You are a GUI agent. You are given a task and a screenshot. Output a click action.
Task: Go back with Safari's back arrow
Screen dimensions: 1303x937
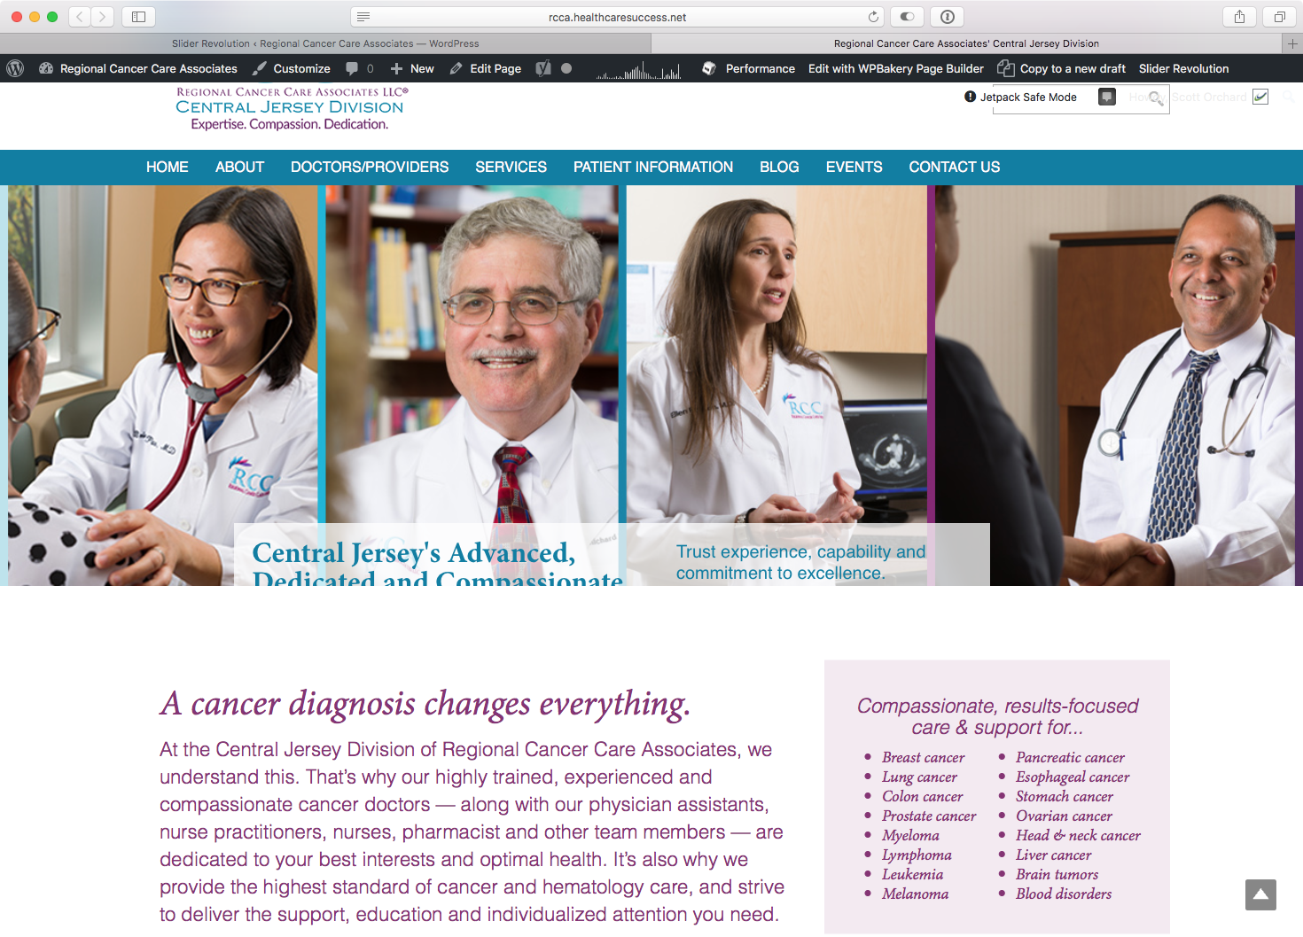click(80, 17)
